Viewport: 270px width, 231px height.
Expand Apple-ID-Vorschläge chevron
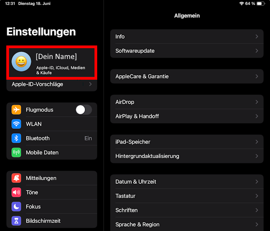click(x=90, y=84)
